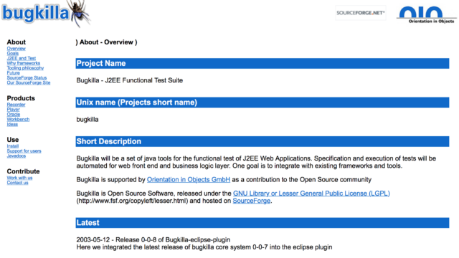Click the fsf.org copyleft URL text
Viewport: 459px width, 258px height.
pyautogui.click(x=132, y=201)
